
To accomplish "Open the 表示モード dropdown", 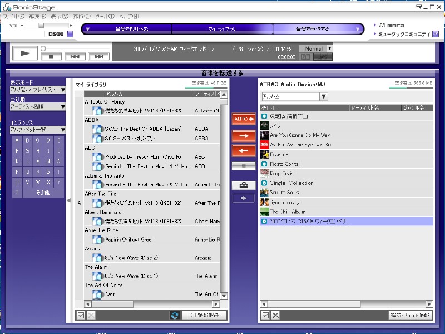I will click(38, 90).
